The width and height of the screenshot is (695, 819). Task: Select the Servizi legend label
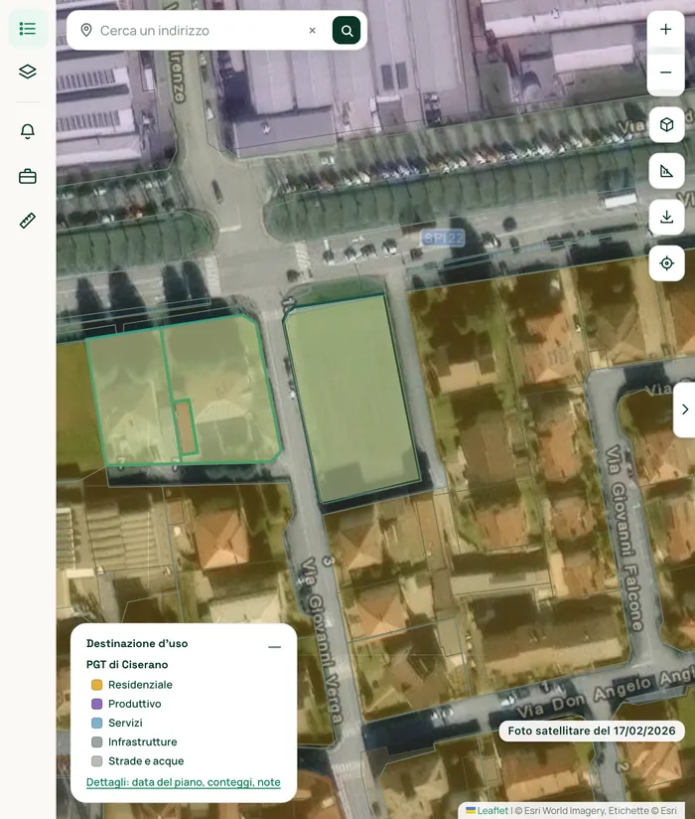coord(125,723)
